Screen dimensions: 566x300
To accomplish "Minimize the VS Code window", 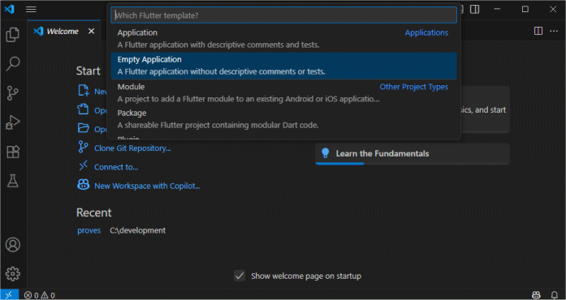I will [498, 10].
